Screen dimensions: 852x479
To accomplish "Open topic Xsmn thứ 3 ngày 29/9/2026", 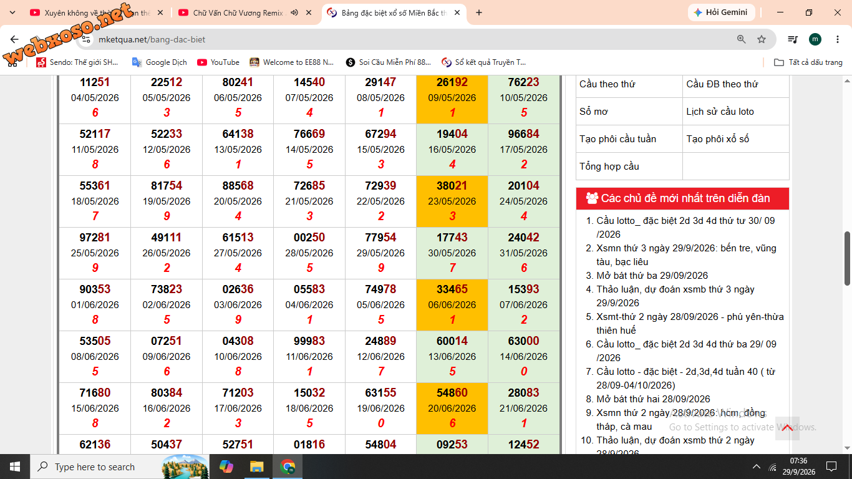I will (x=686, y=254).
